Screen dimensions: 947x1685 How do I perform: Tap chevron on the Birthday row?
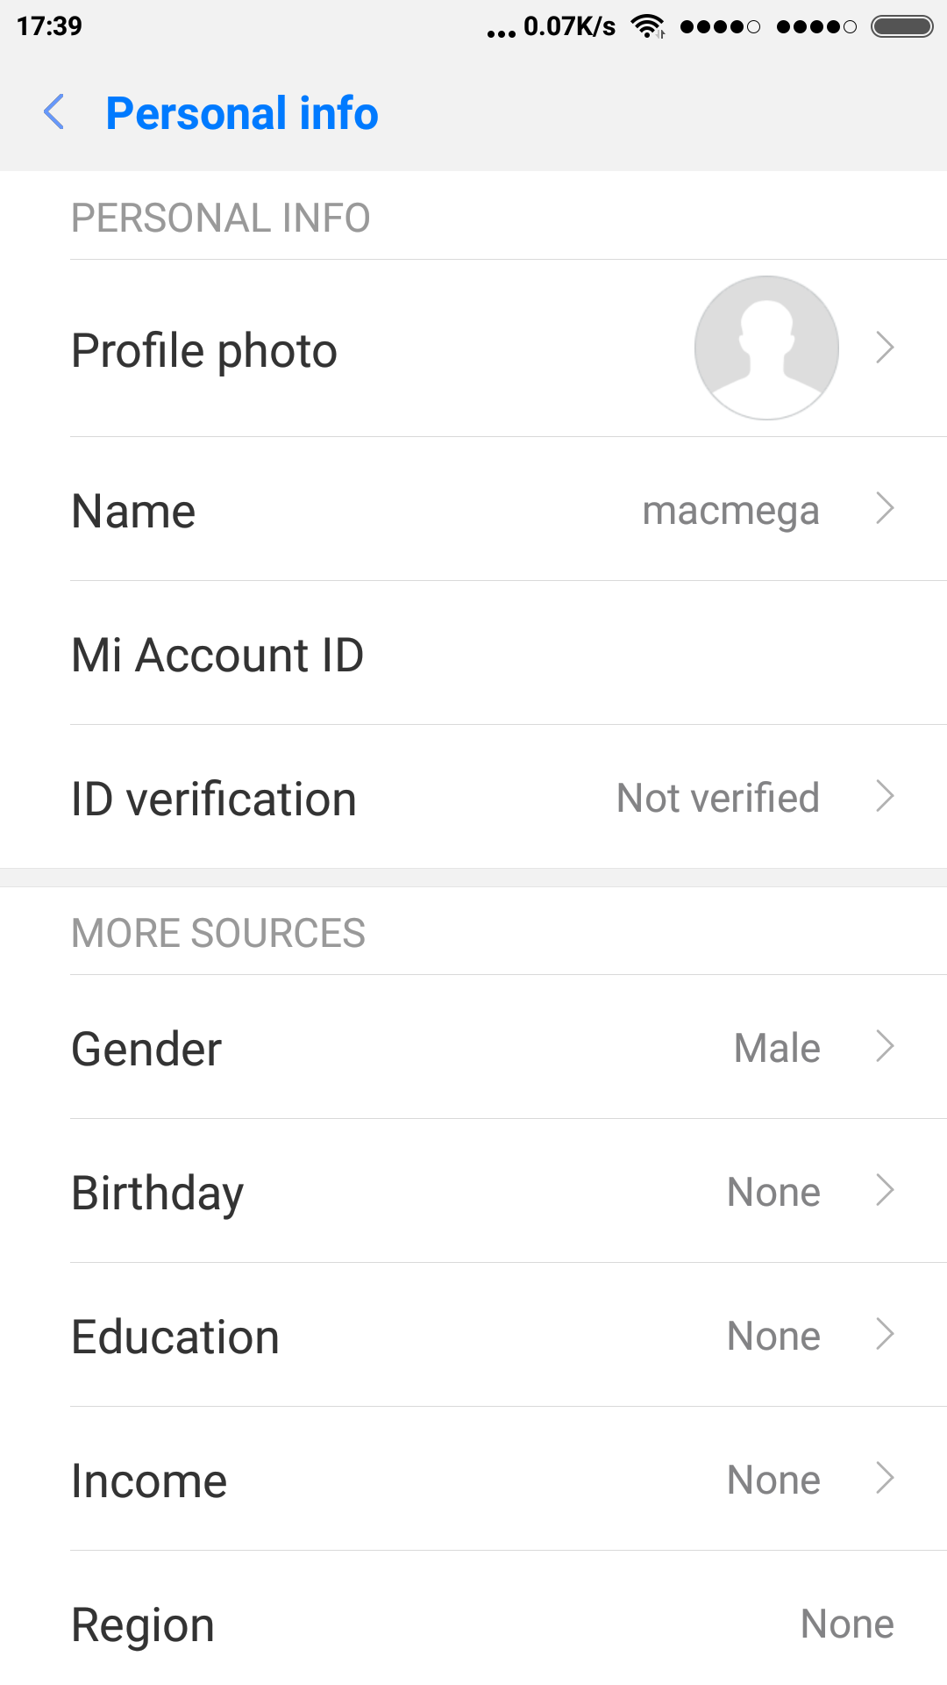885,1190
